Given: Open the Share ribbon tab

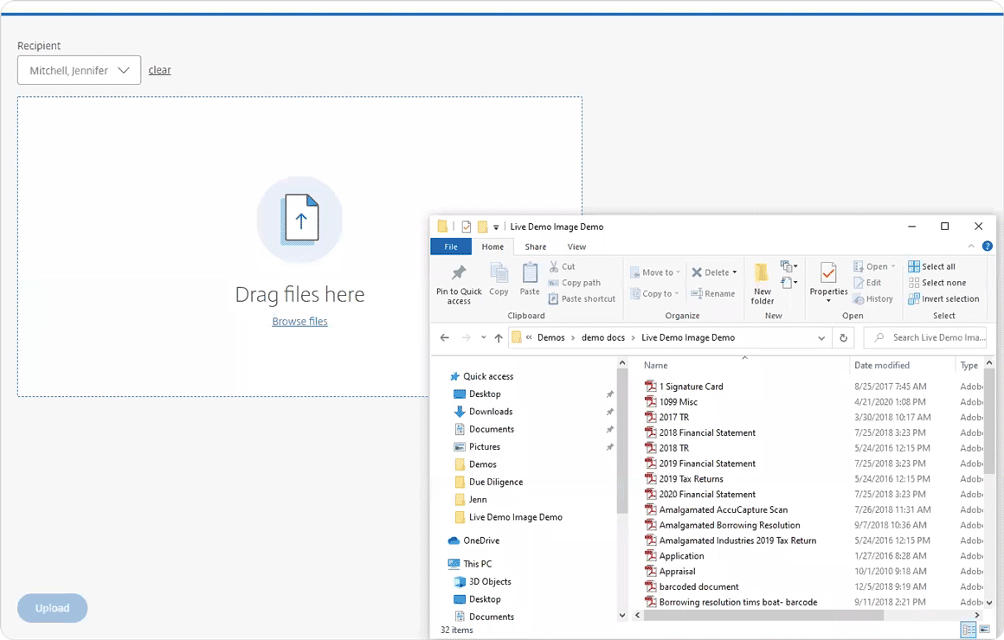Looking at the screenshot, I should 536,247.
